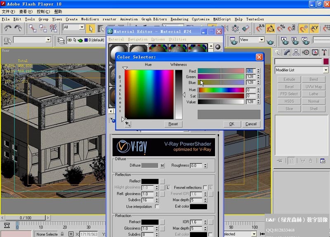330x237 pixels.
Task: Click Reset in the Color Selector
Action: click(x=173, y=124)
